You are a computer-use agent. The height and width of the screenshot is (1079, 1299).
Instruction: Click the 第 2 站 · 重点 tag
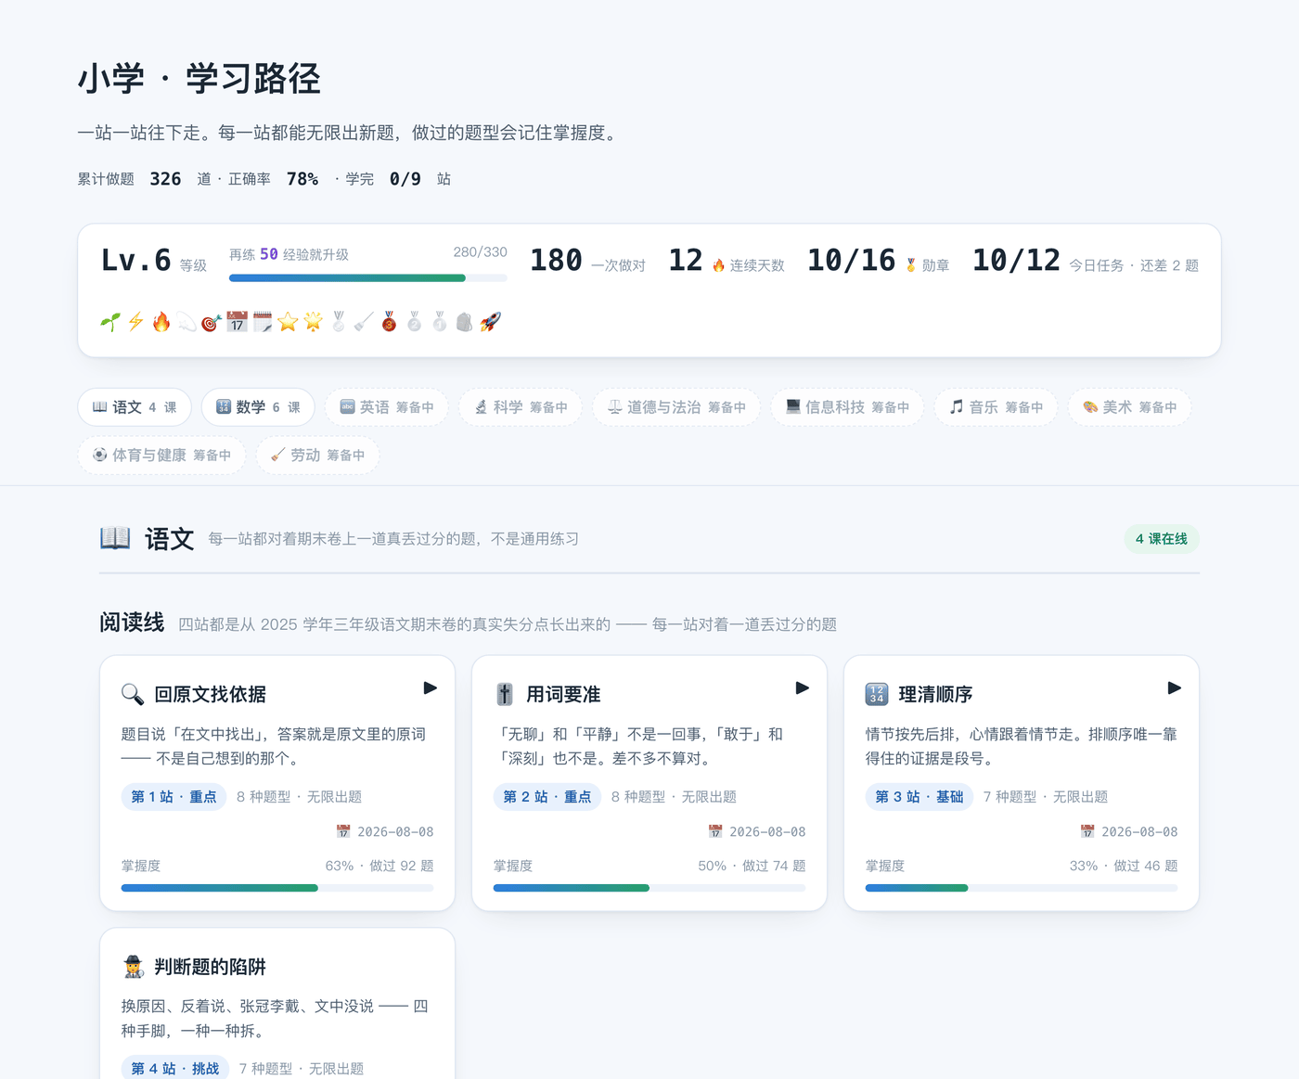point(547,797)
